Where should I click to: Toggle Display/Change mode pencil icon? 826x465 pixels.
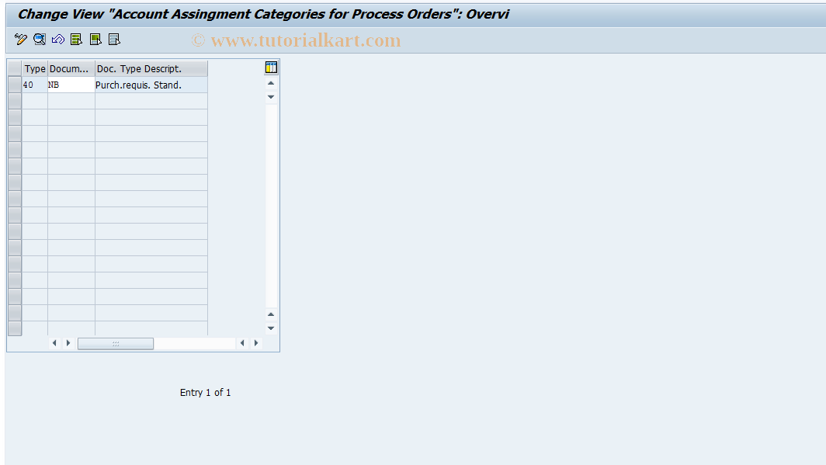20,40
